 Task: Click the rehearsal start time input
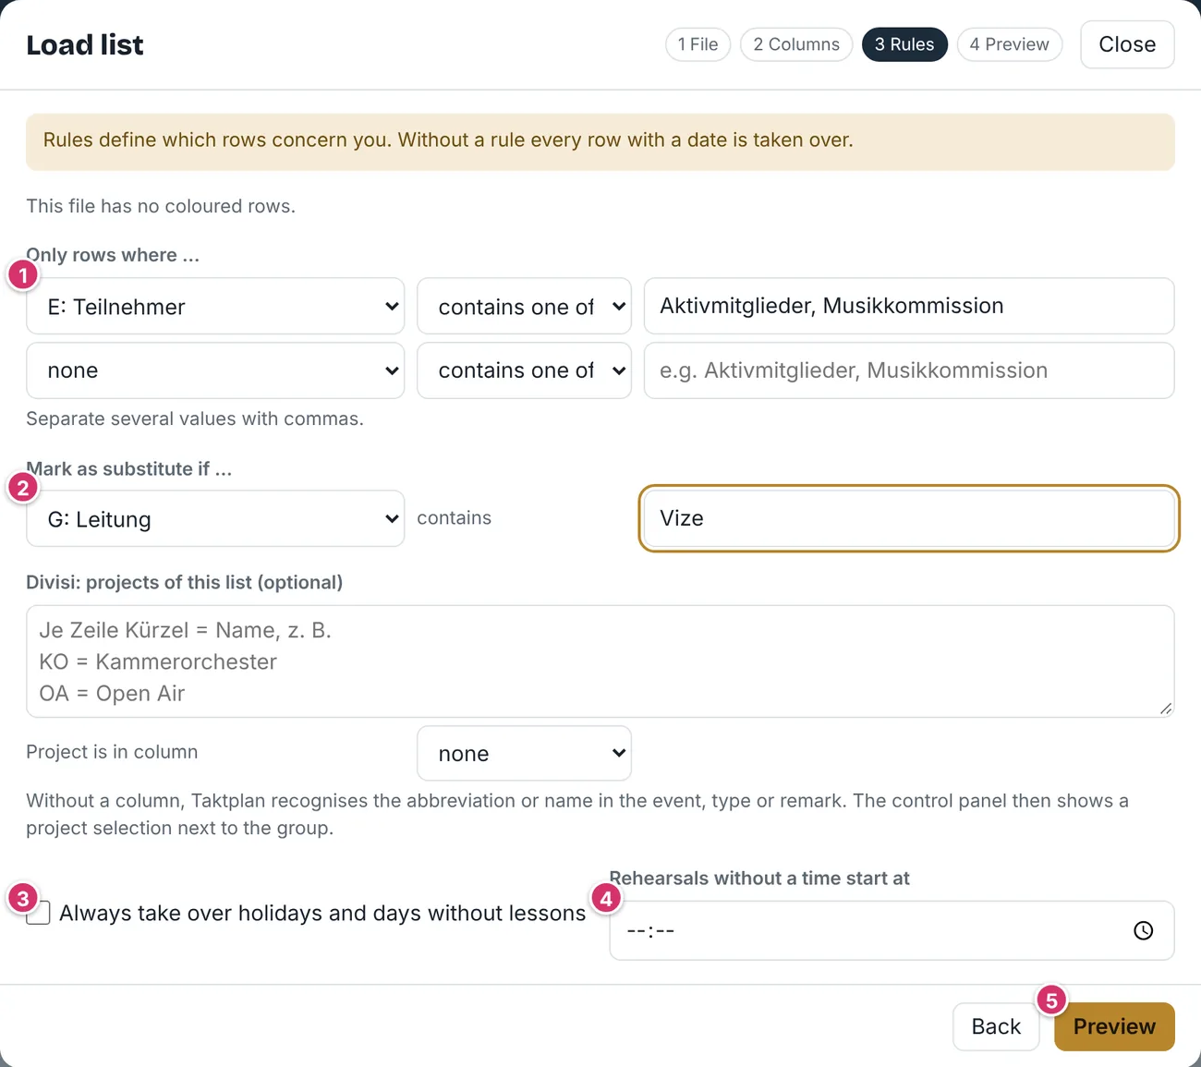click(892, 930)
